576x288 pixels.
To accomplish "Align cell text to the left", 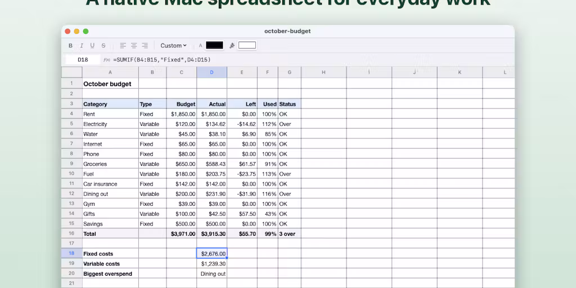I will pyautogui.click(x=123, y=46).
